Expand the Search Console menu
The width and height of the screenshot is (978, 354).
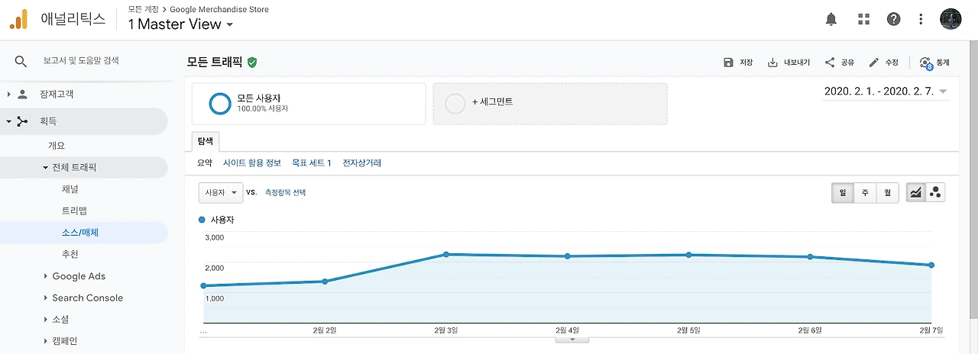(x=46, y=298)
